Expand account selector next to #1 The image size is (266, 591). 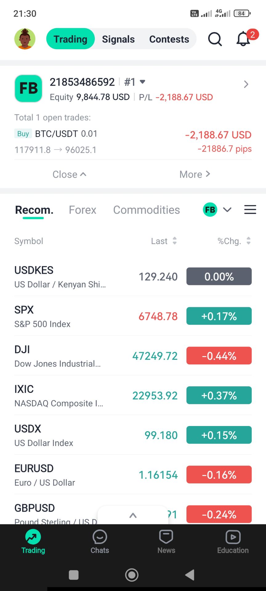tap(142, 82)
